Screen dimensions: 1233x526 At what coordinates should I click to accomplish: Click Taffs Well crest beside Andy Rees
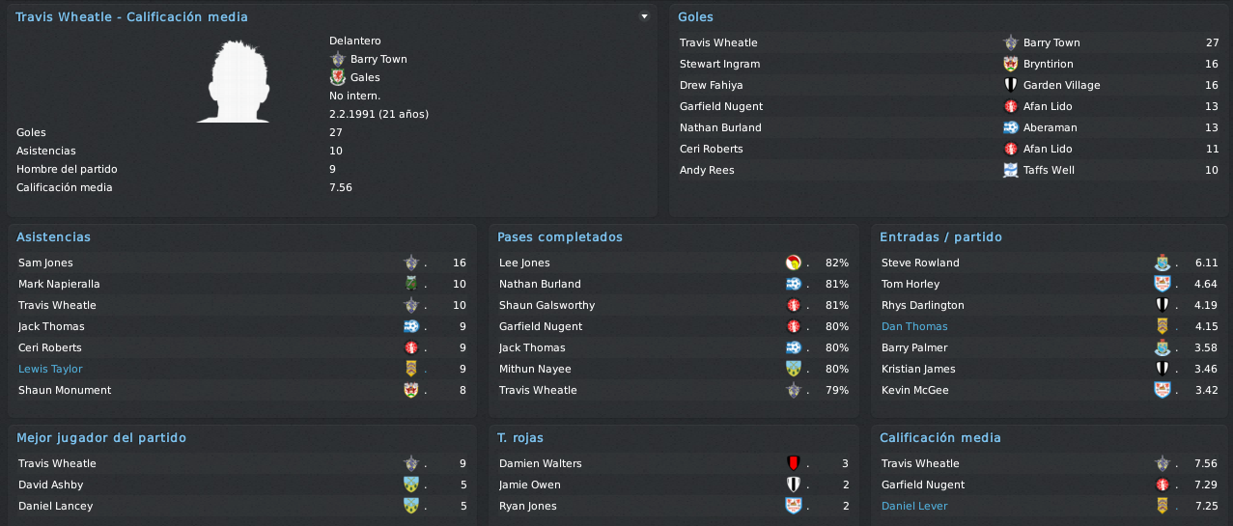click(x=1011, y=170)
